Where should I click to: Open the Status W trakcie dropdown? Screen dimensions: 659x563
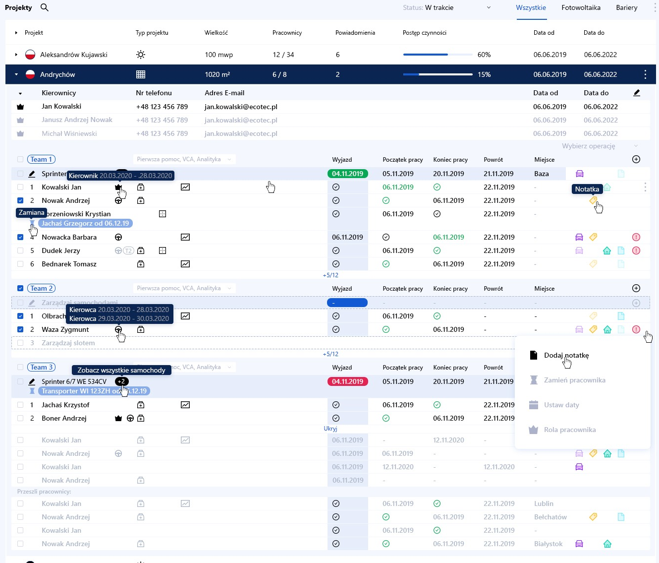[x=447, y=7]
